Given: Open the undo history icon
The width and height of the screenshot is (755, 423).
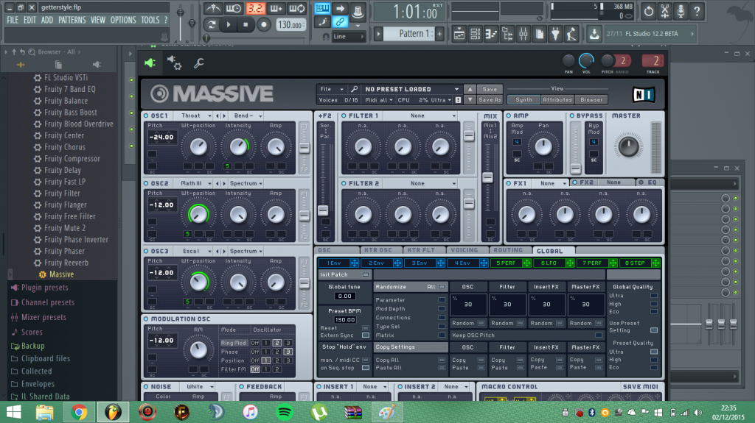Looking at the screenshot, I should [x=649, y=10].
